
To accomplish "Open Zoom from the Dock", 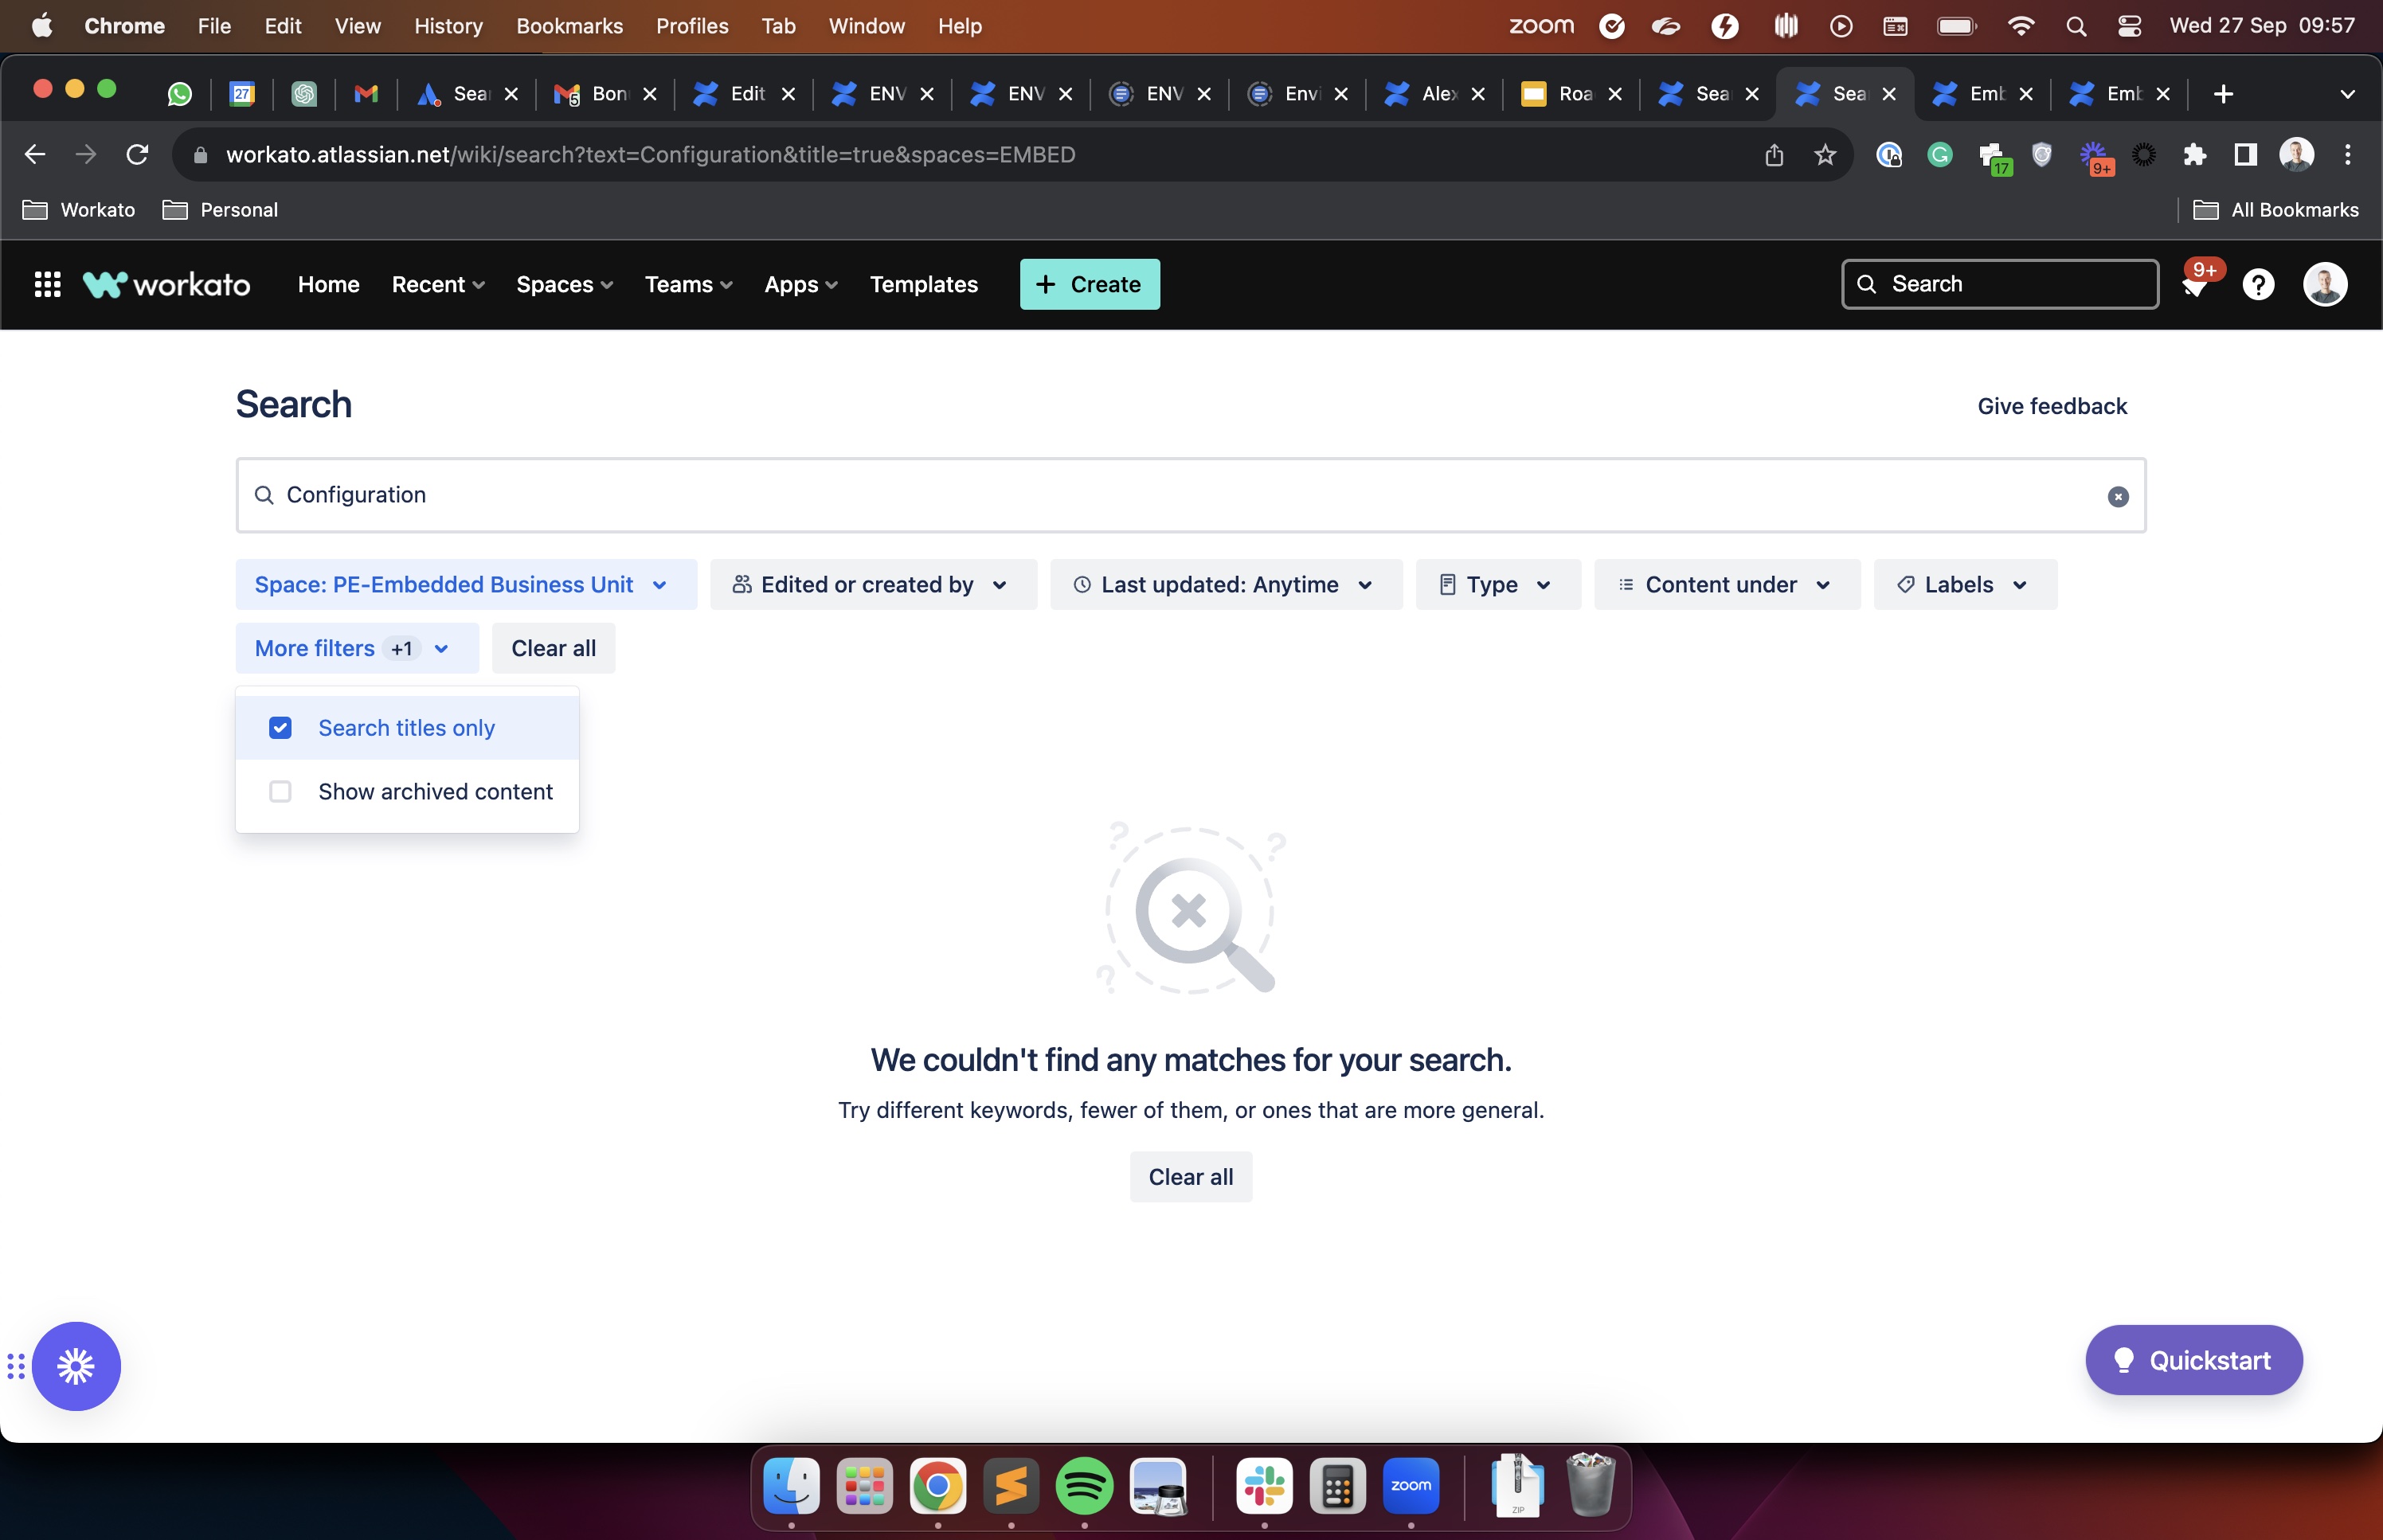I will coord(1411,1487).
